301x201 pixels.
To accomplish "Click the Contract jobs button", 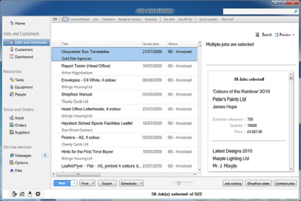I will pyautogui.click(x=285, y=183).
